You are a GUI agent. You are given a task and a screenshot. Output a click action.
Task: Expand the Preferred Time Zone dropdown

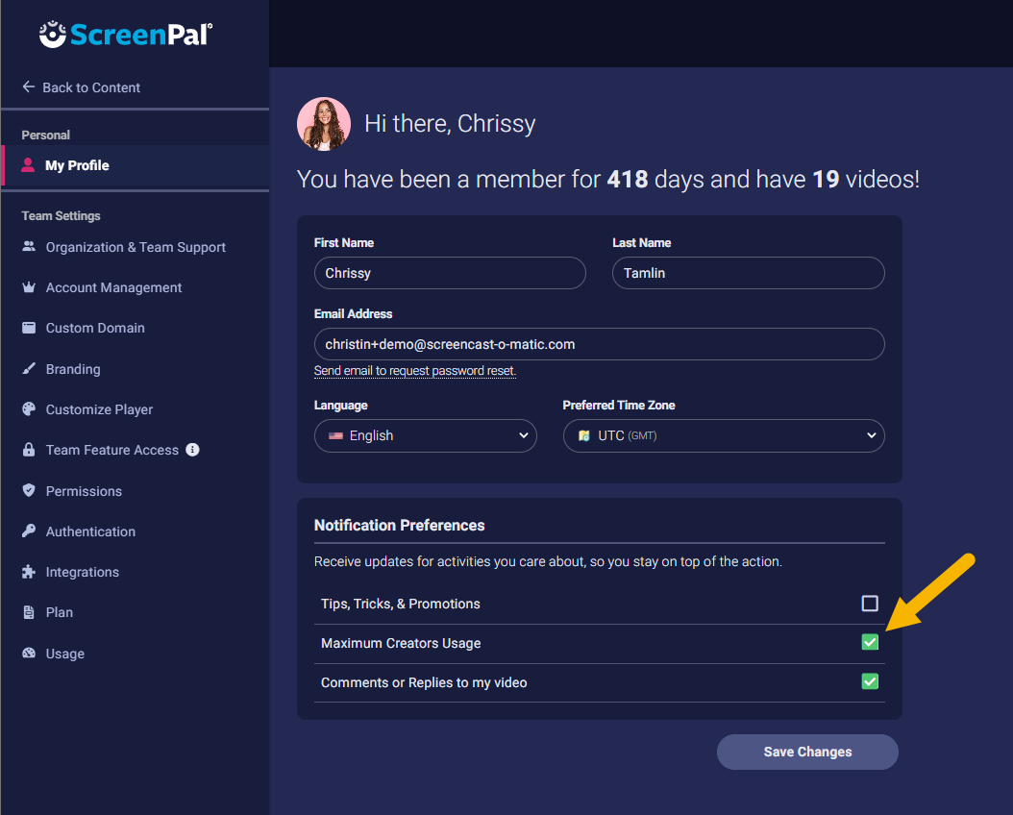click(x=723, y=435)
